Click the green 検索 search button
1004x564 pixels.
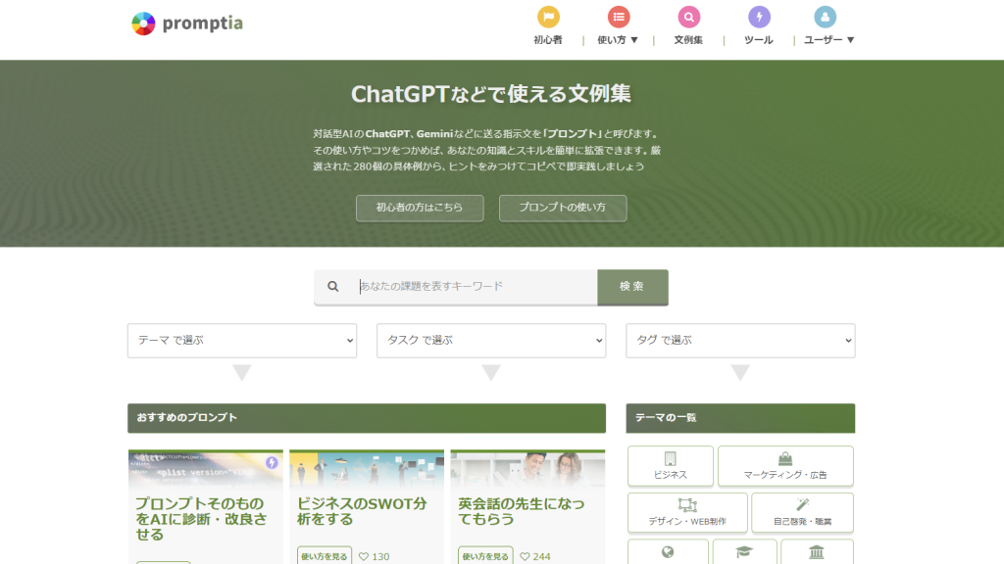(632, 287)
